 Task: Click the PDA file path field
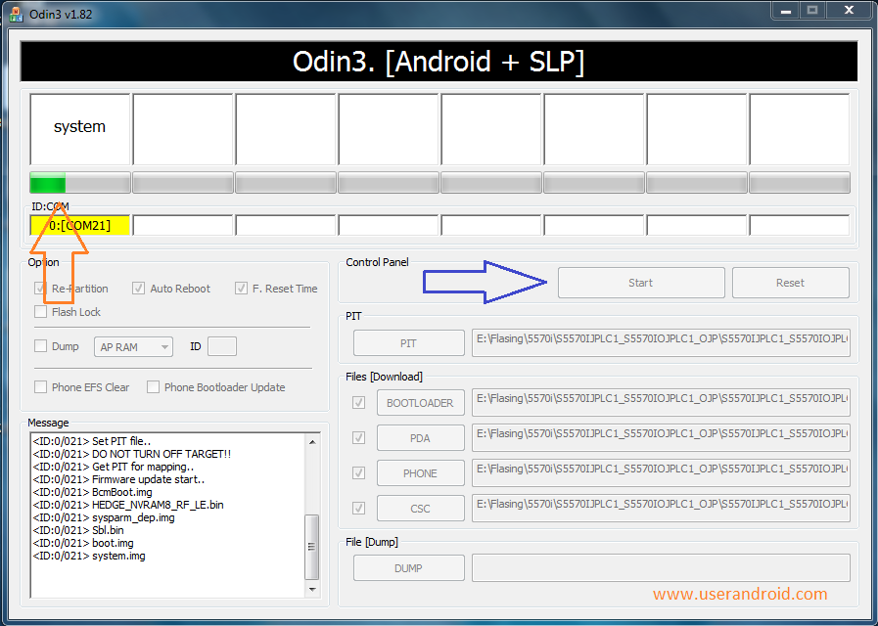662,437
